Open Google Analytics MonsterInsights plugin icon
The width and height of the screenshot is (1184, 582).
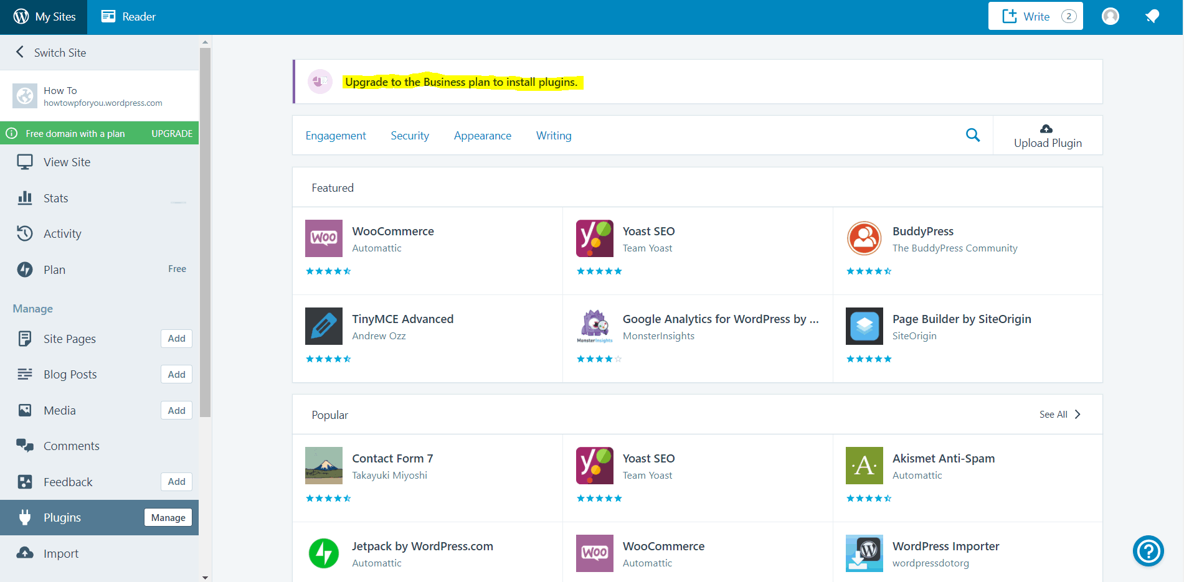pyautogui.click(x=595, y=326)
